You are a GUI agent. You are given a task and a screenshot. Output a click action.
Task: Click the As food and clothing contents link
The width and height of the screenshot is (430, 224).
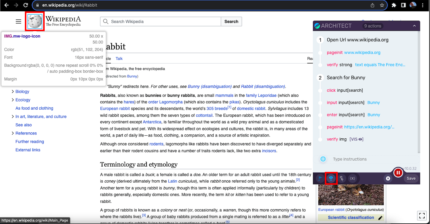[x=34, y=108]
